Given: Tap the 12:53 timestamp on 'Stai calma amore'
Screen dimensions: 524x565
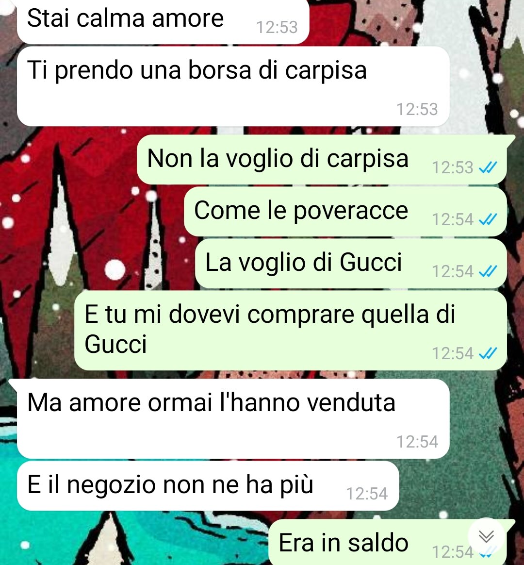Looking at the screenshot, I should [x=277, y=27].
